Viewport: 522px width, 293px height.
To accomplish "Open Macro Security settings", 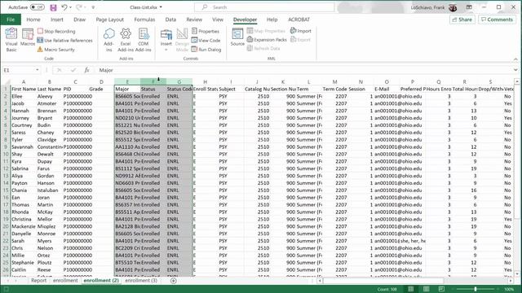I will (x=56, y=50).
